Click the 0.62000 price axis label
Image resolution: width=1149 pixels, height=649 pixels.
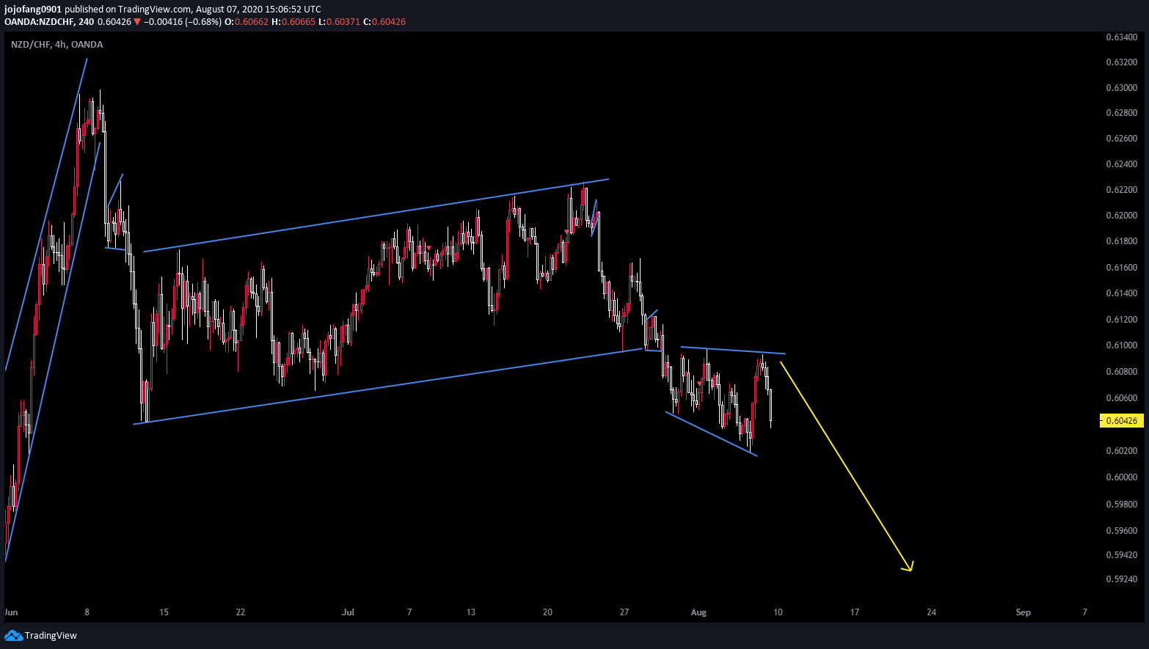[1121, 216]
